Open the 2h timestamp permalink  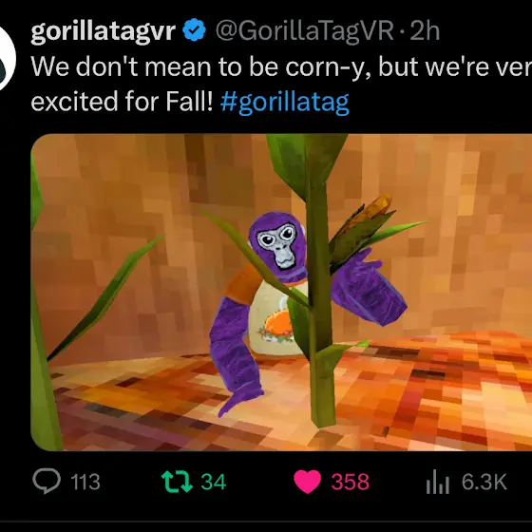(425, 30)
